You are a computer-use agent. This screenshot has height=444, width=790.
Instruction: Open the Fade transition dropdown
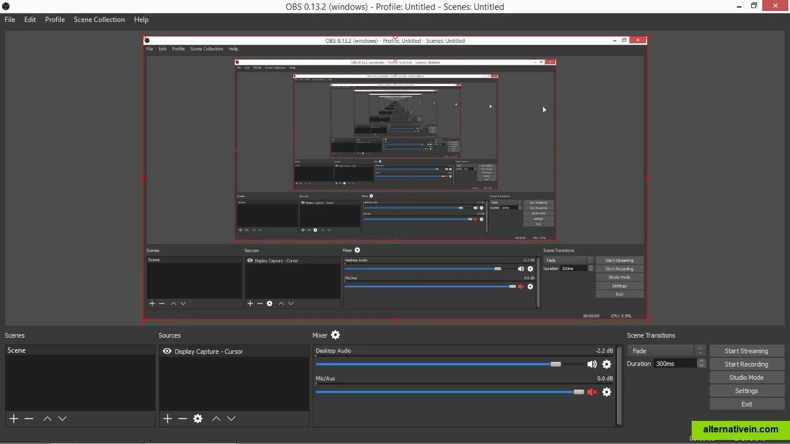[x=667, y=351]
